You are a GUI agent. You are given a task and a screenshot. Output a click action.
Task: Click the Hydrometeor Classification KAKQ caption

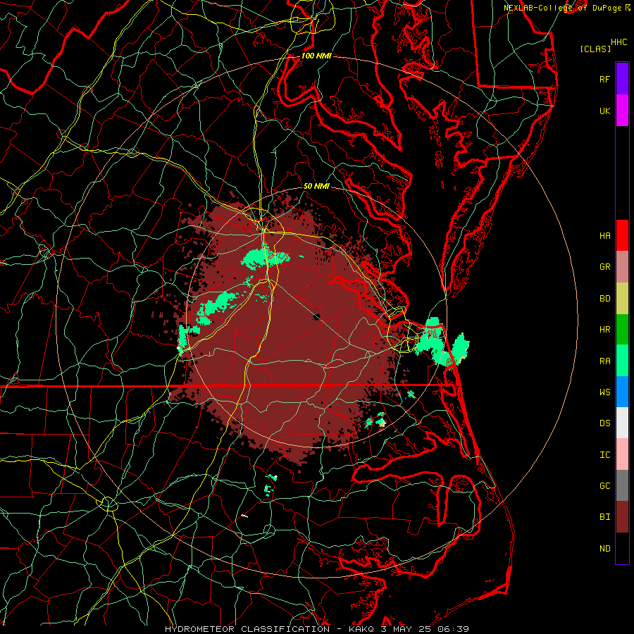(317, 629)
